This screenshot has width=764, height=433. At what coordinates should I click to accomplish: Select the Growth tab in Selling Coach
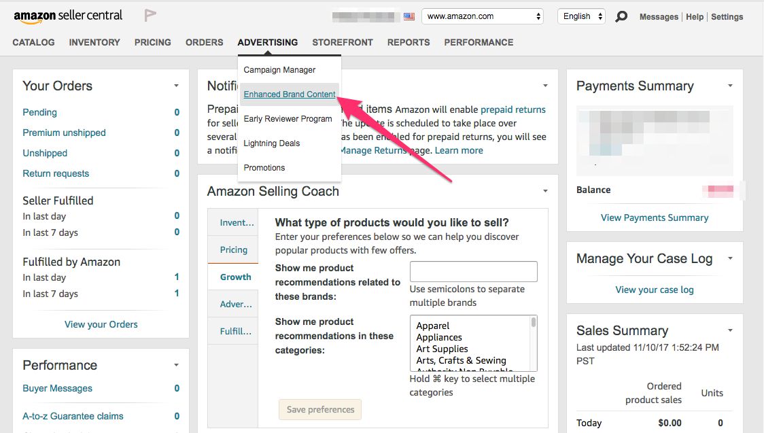point(233,277)
